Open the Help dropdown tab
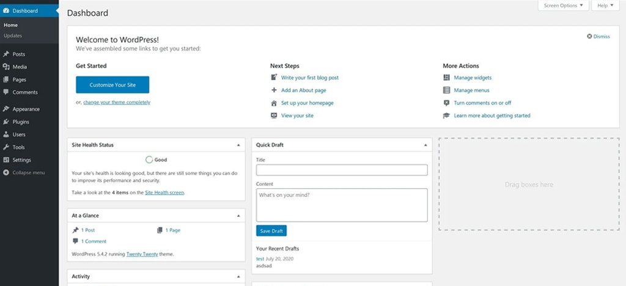This screenshot has height=286, width=626. pyautogui.click(x=605, y=5)
